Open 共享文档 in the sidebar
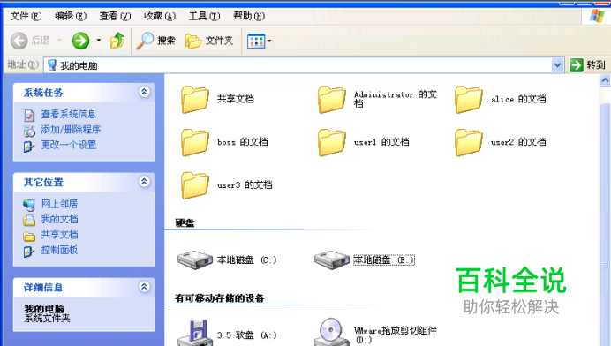 59,235
